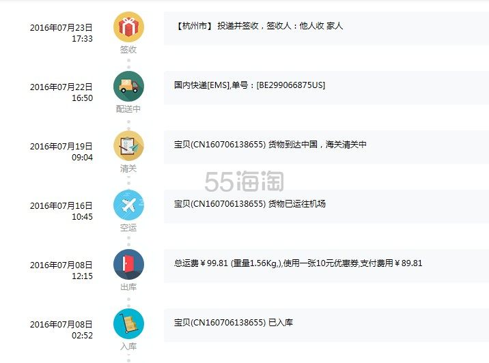Click the 12:15 出库 timestamp
489x363 pixels.
click(82, 276)
